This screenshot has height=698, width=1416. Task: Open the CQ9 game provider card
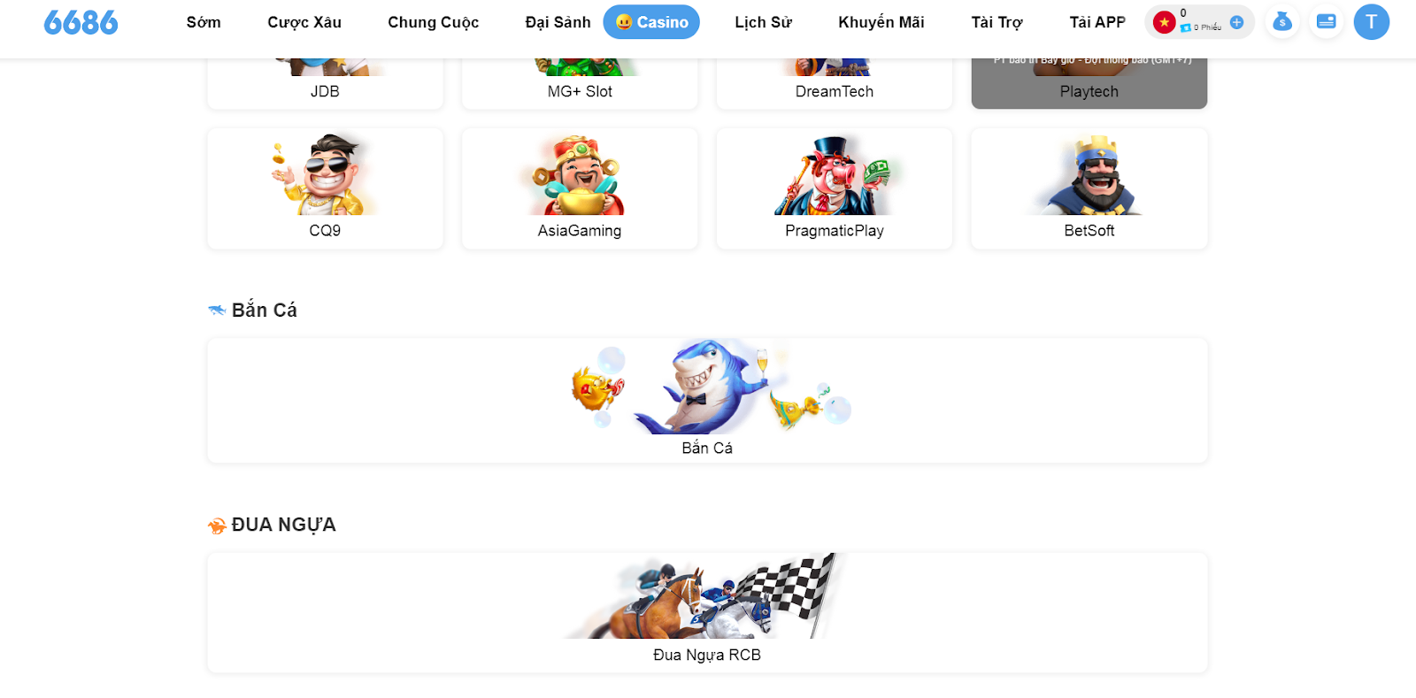(325, 188)
